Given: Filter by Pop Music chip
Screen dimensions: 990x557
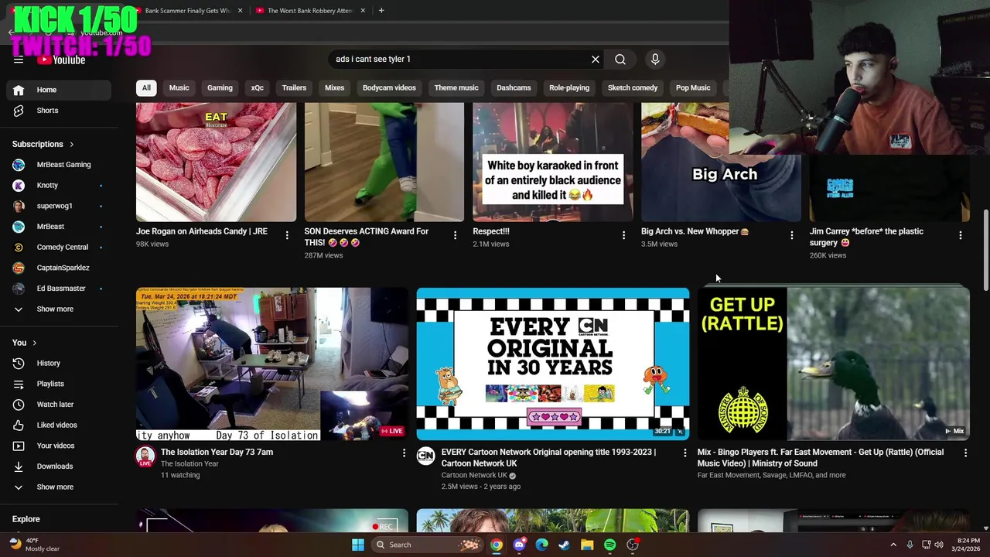Looking at the screenshot, I should click(693, 87).
